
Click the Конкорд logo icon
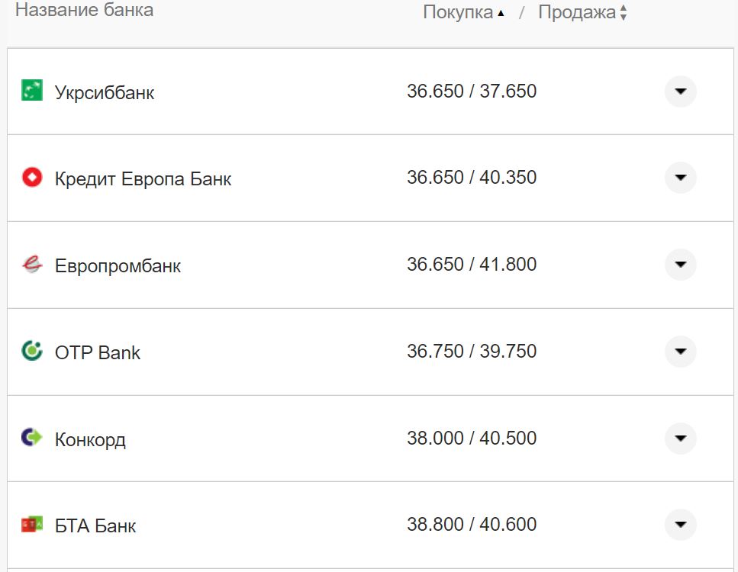(32, 438)
